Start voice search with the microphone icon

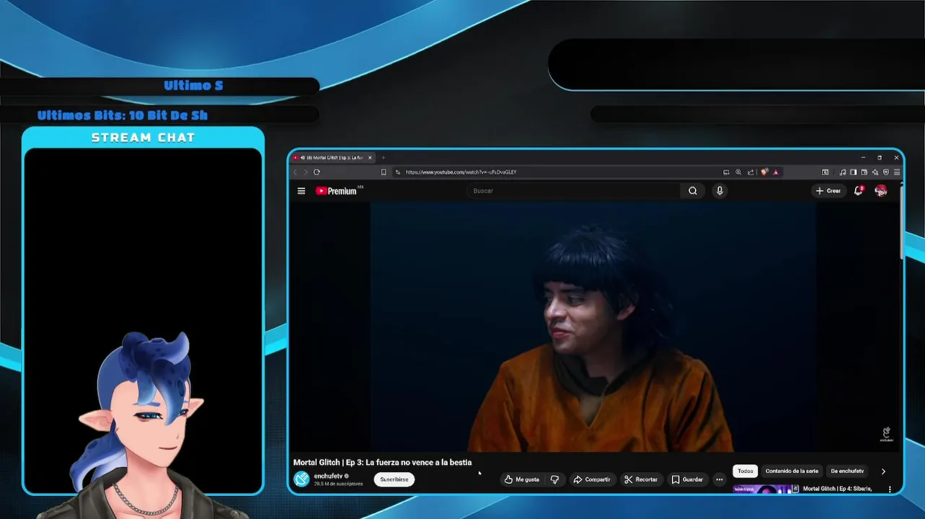(720, 191)
